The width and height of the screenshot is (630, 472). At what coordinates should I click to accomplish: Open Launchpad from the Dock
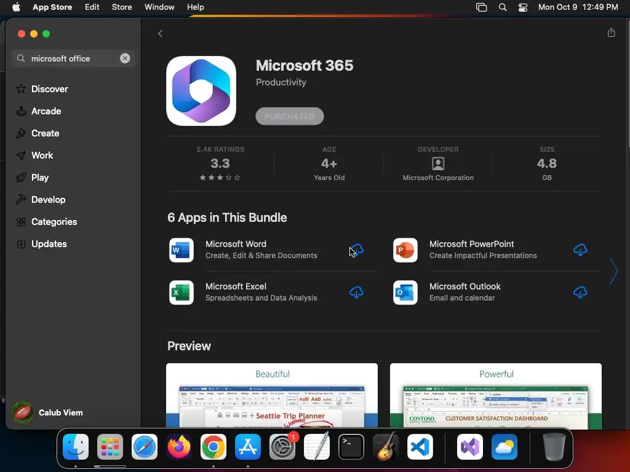[x=110, y=447]
